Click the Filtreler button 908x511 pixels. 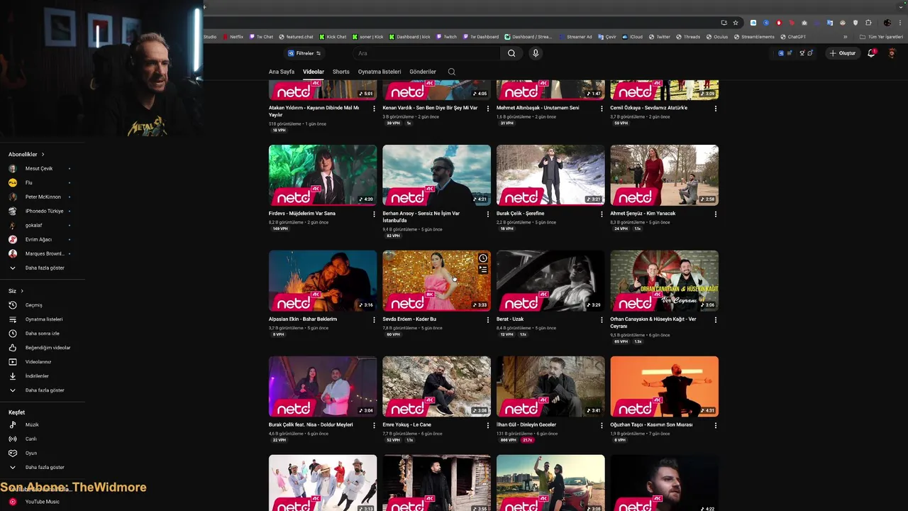click(x=304, y=53)
